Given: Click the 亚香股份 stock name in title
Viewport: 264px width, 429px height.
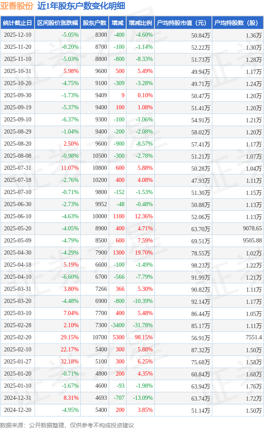Looking at the screenshot, I should pyautogui.click(x=17, y=6).
